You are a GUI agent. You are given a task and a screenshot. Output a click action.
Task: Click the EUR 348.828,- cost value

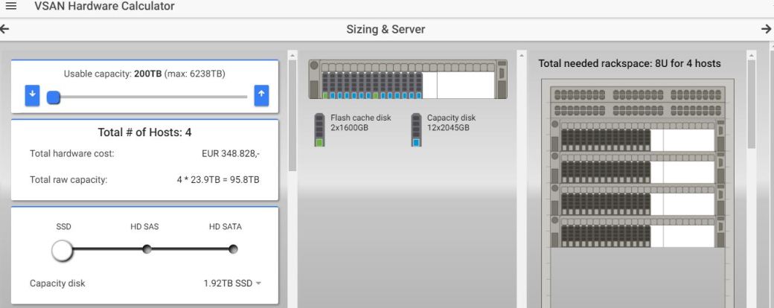click(231, 153)
